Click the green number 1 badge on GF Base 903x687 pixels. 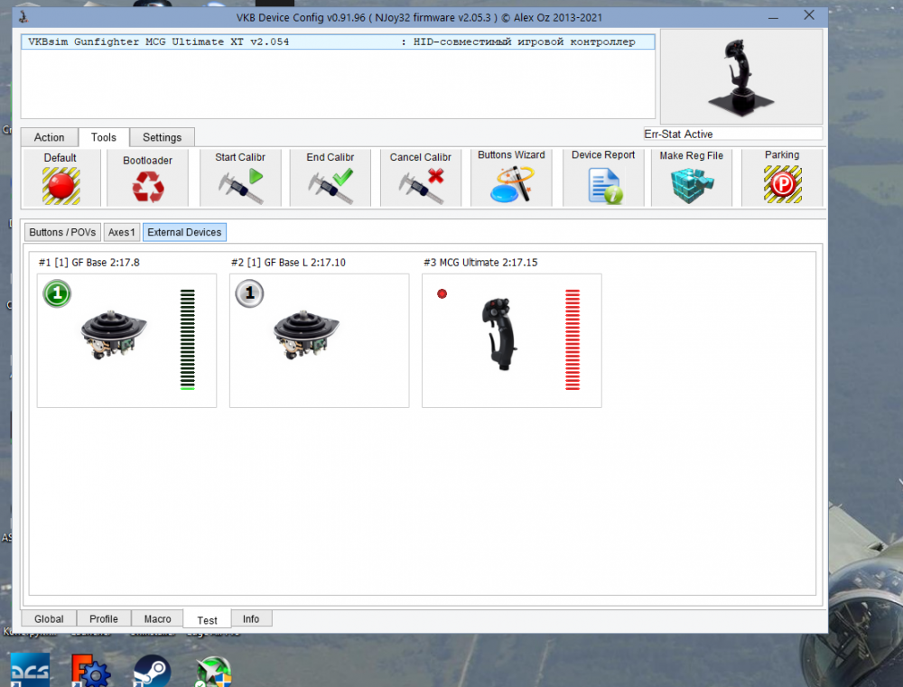click(57, 293)
